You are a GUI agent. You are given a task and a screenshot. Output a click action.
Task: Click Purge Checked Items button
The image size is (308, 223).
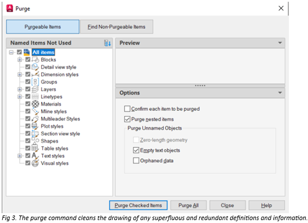(x=138, y=205)
